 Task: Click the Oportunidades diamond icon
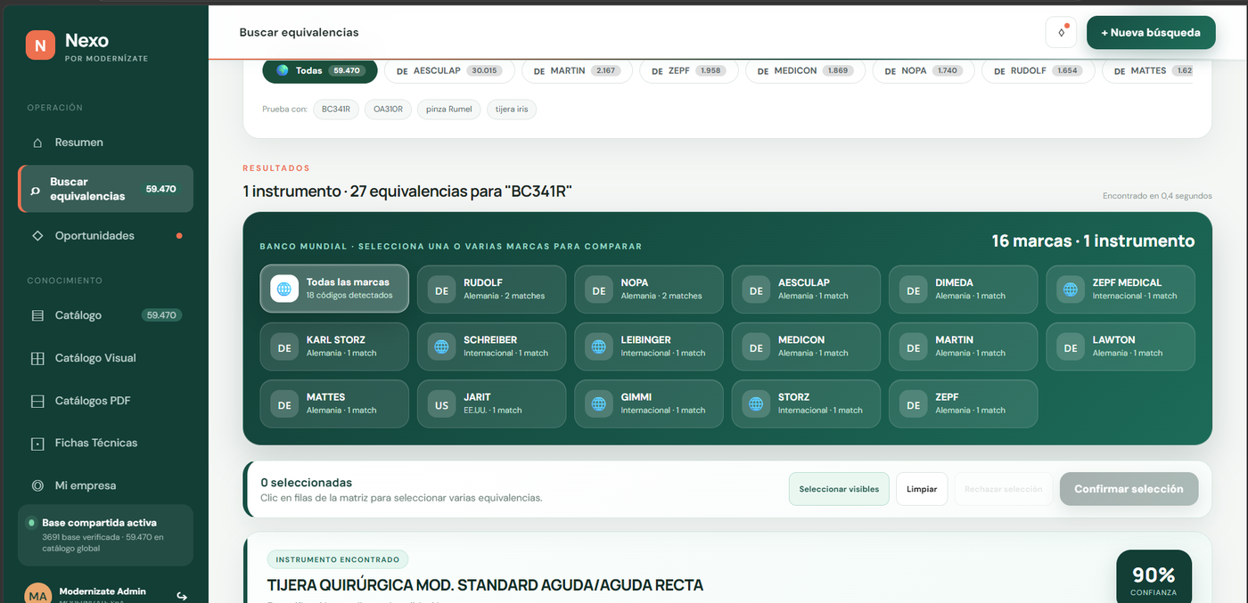(x=37, y=236)
